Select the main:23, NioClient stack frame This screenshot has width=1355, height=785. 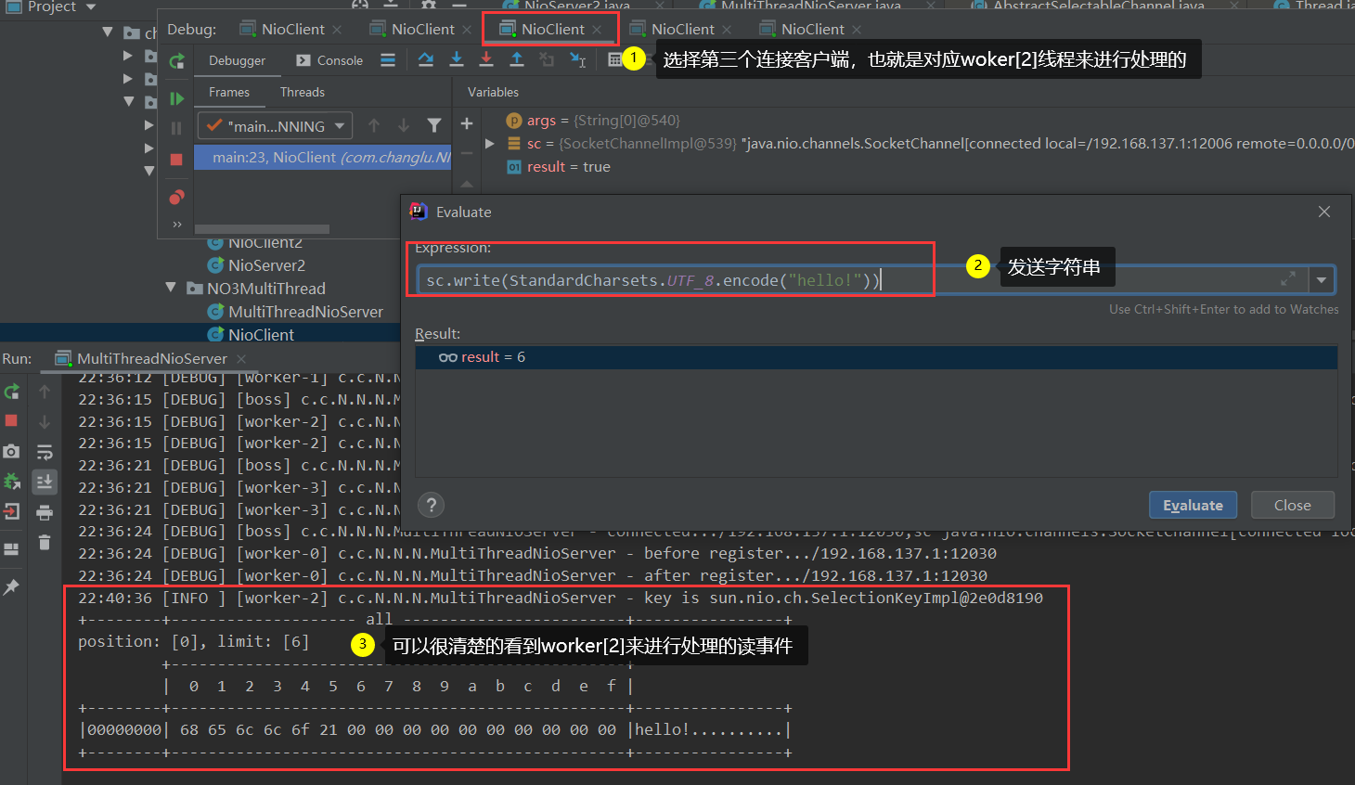pyautogui.click(x=323, y=158)
